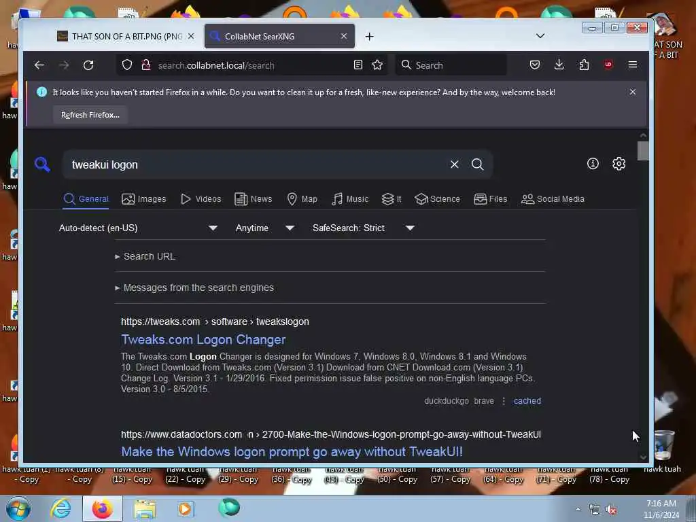Select the Science search category
Image resolution: width=696 pixels, height=522 pixels.
tap(437, 199)
